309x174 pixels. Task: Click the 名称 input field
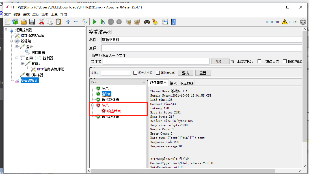coord(202,40)
